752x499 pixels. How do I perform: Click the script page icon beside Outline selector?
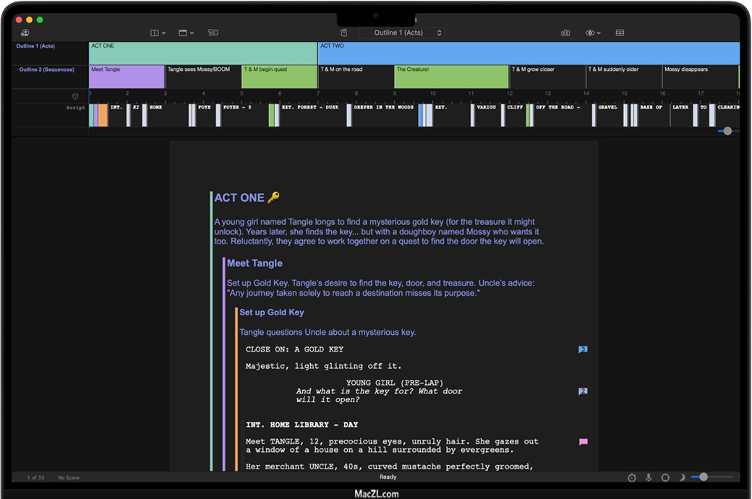(x=344, y=33)
